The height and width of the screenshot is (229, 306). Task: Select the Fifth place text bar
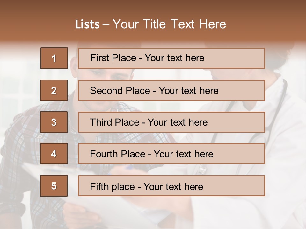click(x=171, y=186)
